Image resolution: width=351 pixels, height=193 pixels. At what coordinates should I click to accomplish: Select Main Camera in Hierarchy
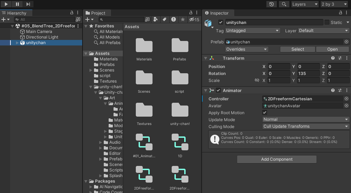click(x=39, y=32)
